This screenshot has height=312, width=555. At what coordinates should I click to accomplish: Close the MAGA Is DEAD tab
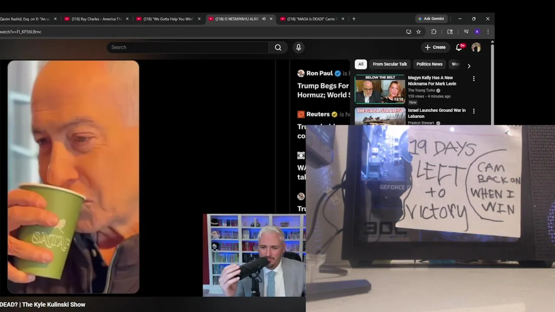pos(343,19)
